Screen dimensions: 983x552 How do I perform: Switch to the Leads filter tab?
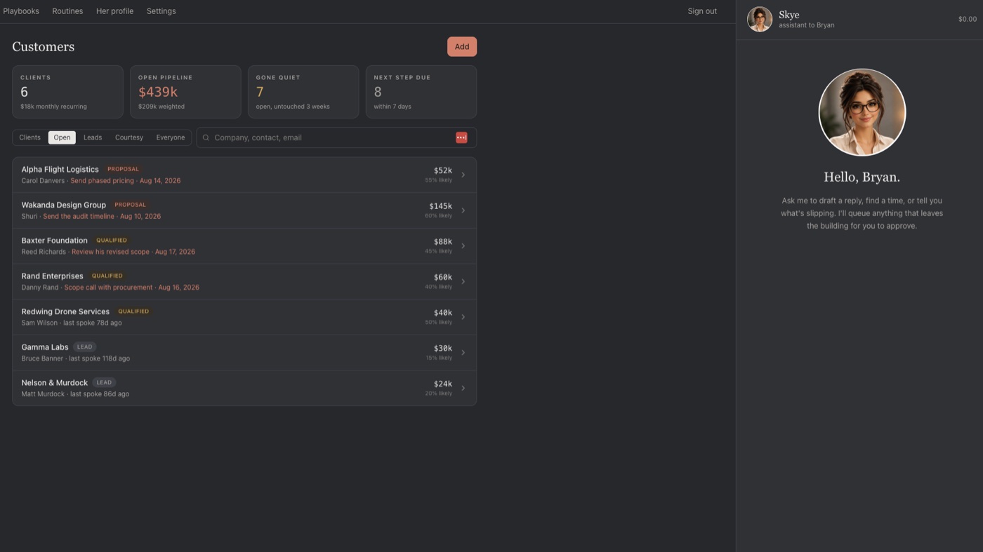pos(93,137)
